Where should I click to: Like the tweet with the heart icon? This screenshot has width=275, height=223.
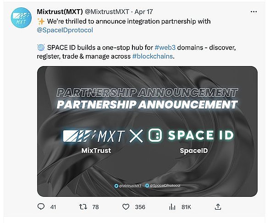126,207
